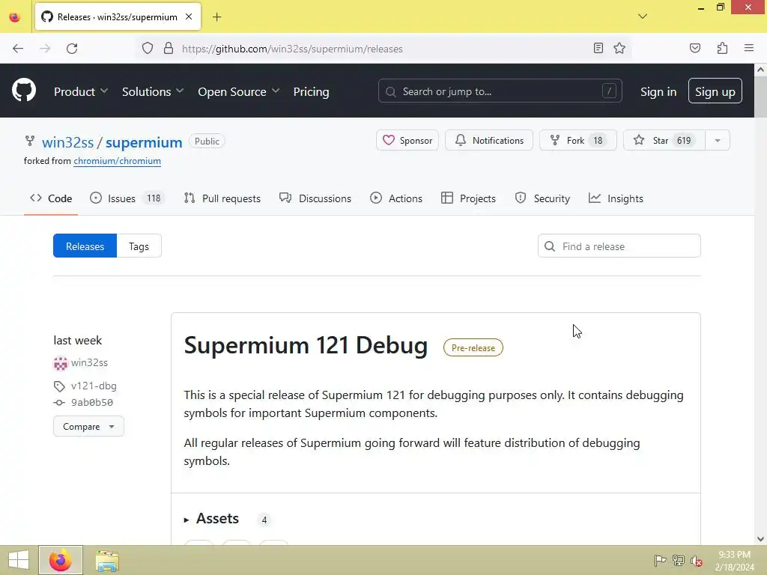
Task: Close the Releases win32ss/supermium tab
Action: (x=189, y=16)
